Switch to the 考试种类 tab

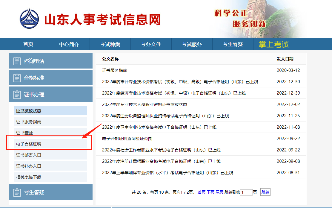[110, 44]
